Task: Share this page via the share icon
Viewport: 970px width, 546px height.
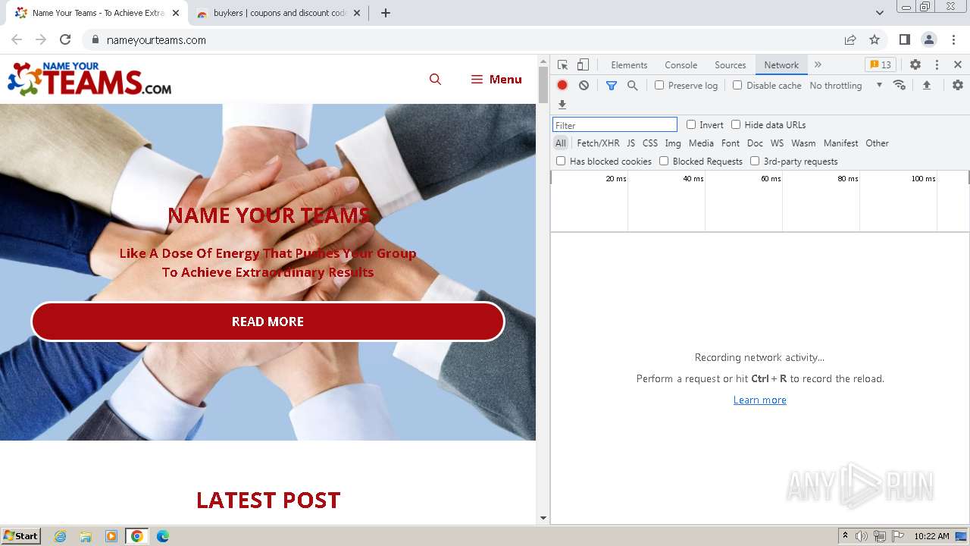Action: [x=850, y=39]
